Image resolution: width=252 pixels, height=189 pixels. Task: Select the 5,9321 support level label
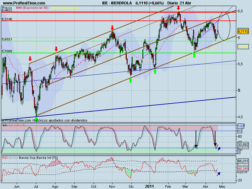click(x=7, y=39)
